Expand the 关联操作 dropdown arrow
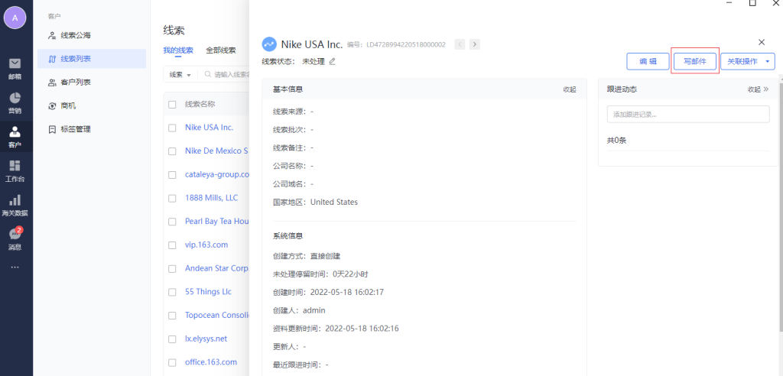The image size is (783, 376). (x=767, y=62)
